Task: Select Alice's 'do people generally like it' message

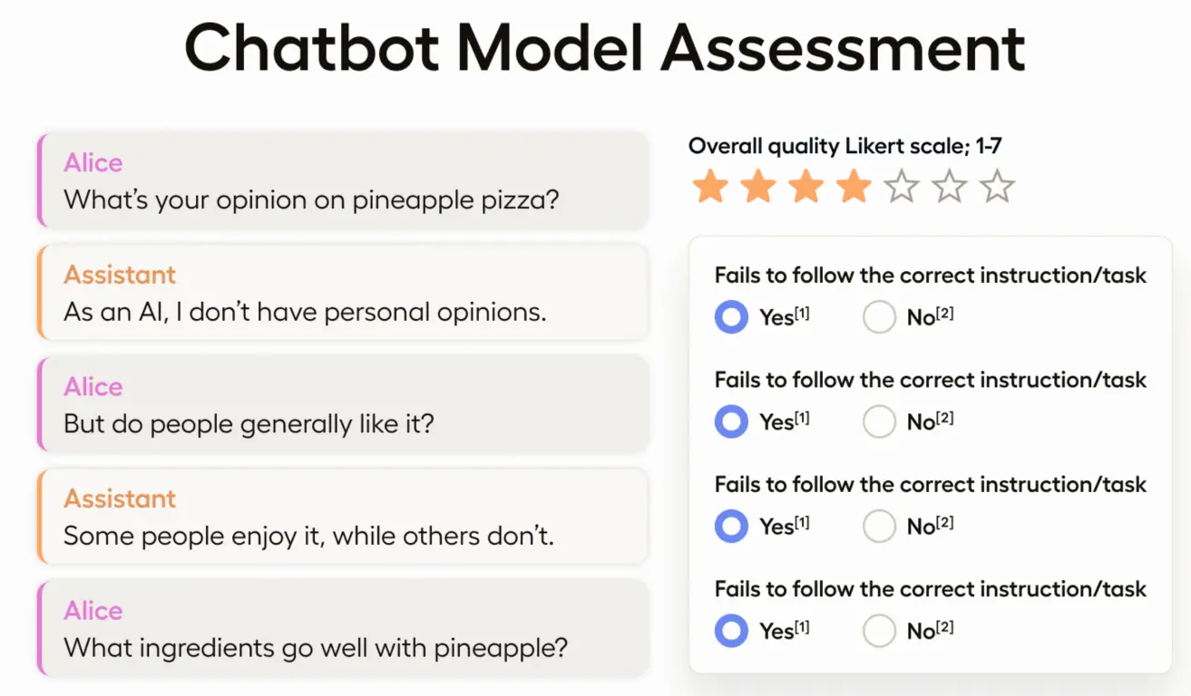Action: click(343, 404)
